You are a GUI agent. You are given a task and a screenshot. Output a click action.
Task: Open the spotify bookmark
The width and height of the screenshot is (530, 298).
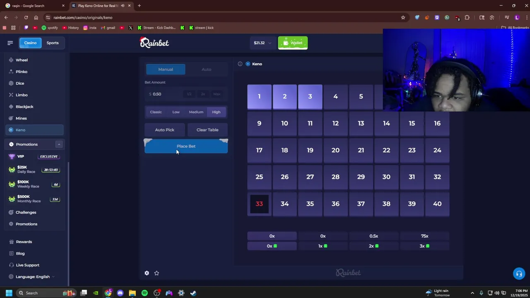pyautogui.click(x=50, y=28)
